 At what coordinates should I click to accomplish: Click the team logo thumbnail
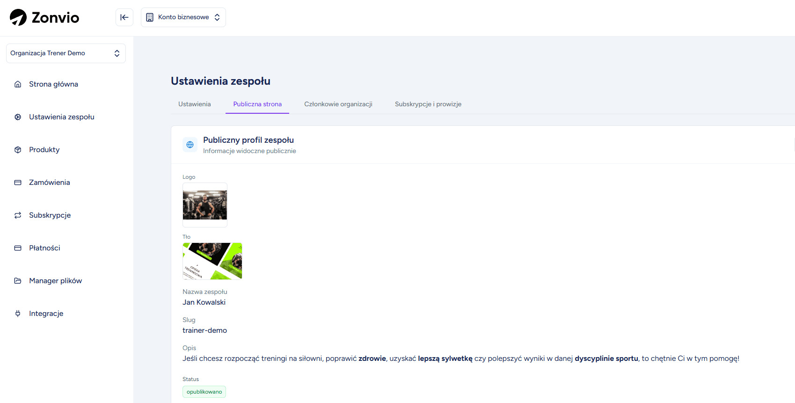coord(205,205)
